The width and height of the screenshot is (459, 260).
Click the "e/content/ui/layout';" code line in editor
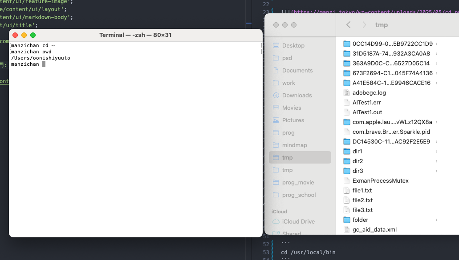point(33,9)
